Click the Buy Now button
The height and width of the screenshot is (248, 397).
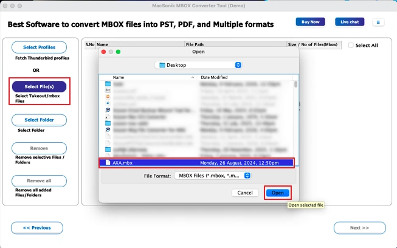pyautogui.click(x=310, y=22)
